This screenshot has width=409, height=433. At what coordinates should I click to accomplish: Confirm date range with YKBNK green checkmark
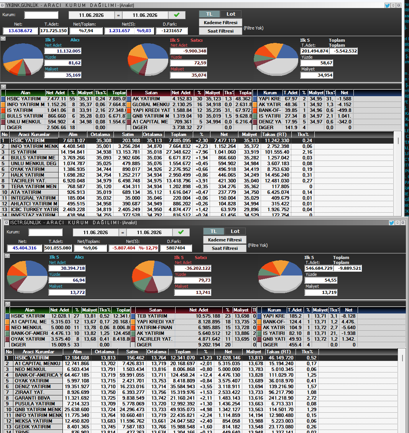point(177,15)
